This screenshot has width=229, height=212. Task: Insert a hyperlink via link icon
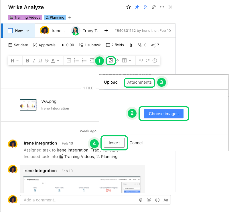(118, 60)
